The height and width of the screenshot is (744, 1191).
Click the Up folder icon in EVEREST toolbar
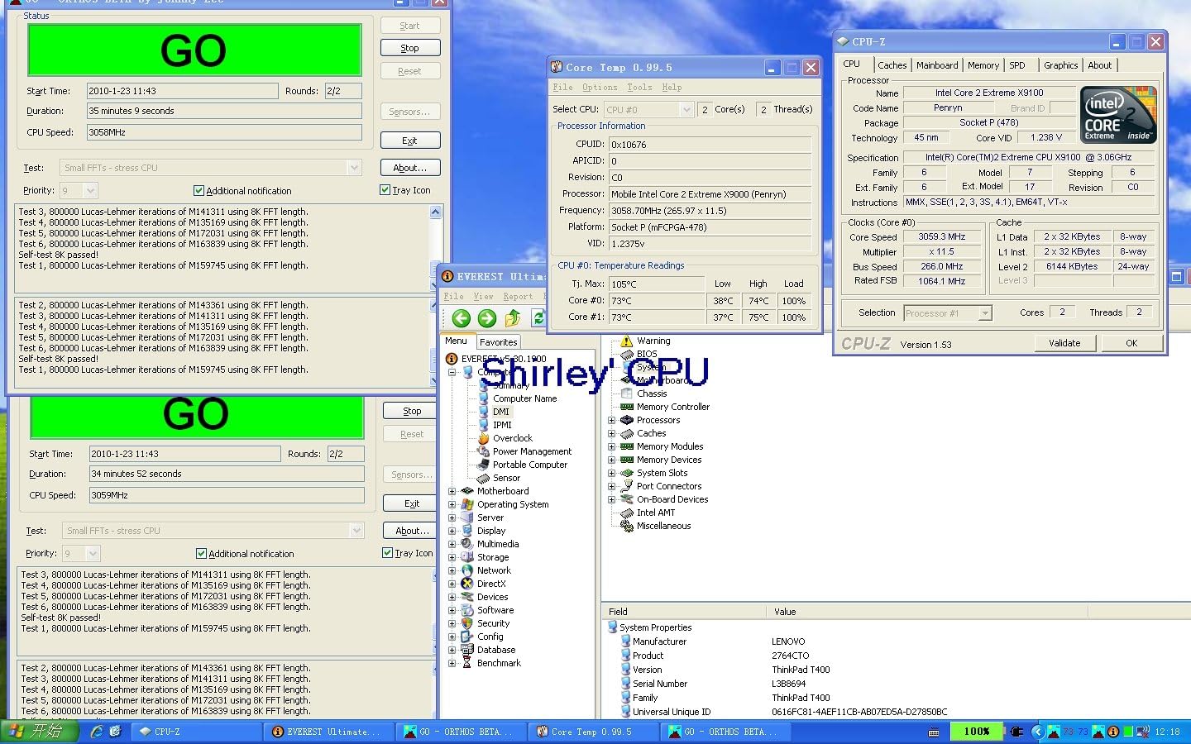(x=513, y=317)
